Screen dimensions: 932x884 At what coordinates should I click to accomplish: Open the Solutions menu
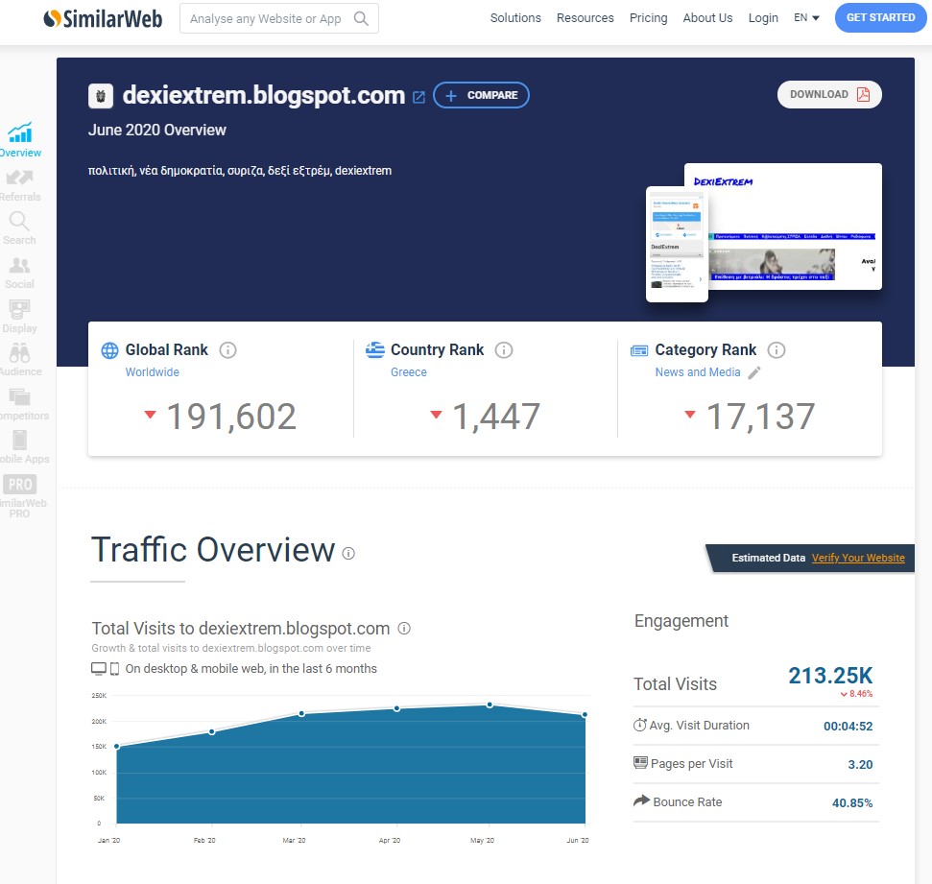point(515,18)
